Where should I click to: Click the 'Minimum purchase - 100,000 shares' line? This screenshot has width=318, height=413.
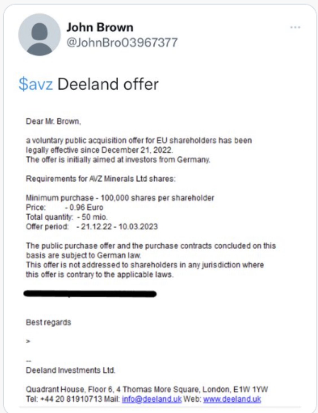[x=120, y=198]
